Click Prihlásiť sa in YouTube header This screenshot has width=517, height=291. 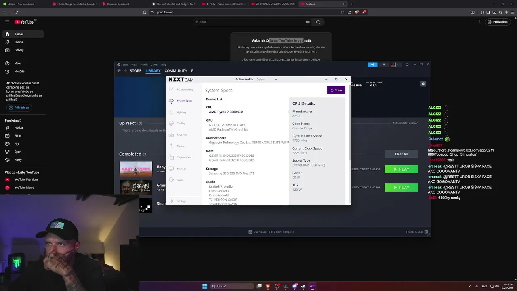pyautogui.click(x=497, y=22)
